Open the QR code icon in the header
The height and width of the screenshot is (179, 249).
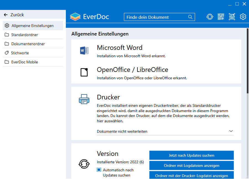(x=221, y=17)
